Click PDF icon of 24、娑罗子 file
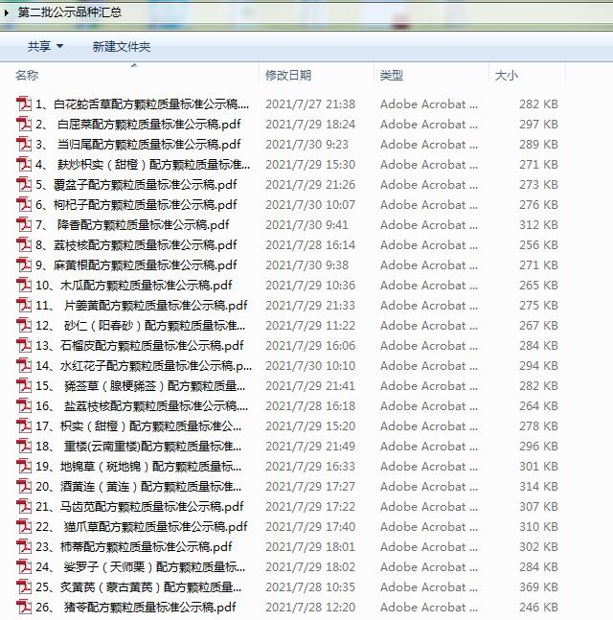Viewport: 613px width, 620px height. click(24, 567)
